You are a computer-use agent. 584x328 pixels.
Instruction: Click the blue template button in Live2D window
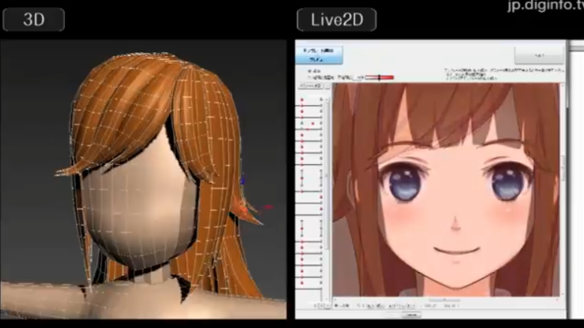(x=319, y=55)
